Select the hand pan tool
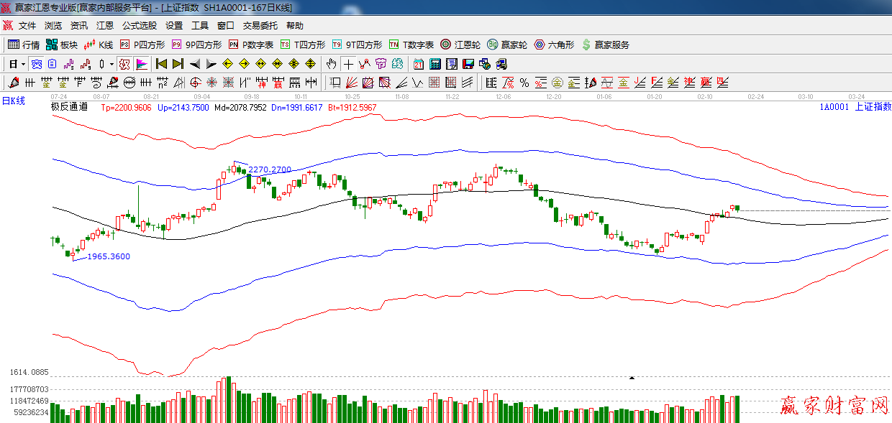This screenshot has height=423, width=892. coord(332,64)
